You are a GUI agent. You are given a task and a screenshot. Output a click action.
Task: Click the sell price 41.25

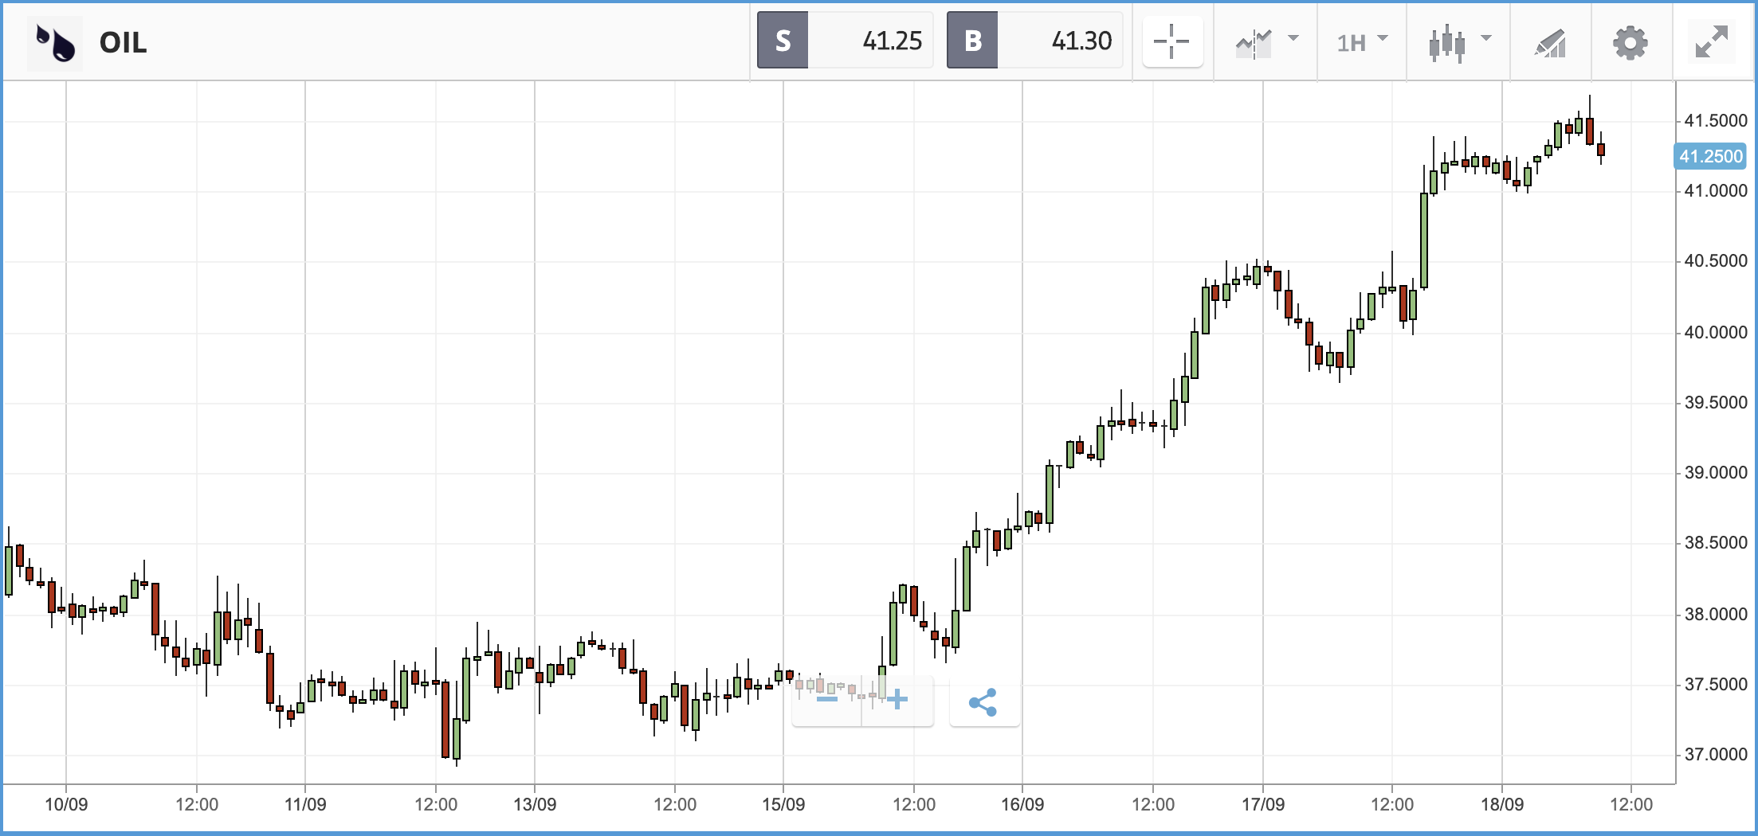pos(892,41)
